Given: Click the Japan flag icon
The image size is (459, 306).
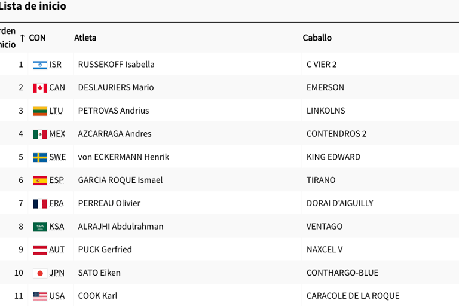Looking at the screenshot, I should pyautogui.click(x=40, y=273).
